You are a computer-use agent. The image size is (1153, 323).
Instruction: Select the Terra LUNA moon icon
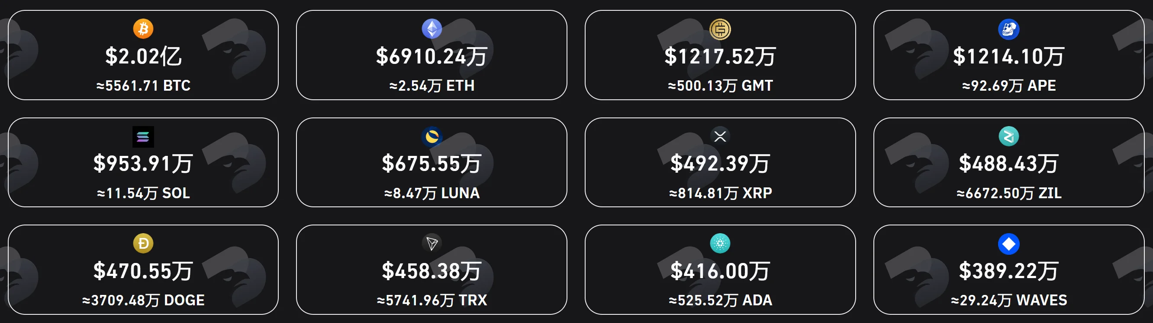click(x=432, y=137)
